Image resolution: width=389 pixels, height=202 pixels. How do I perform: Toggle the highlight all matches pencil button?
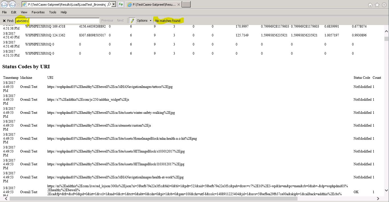click(132, 21)
